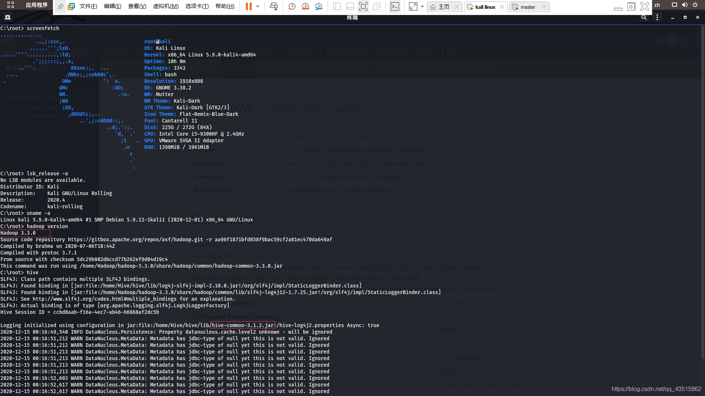Click the VMware Workstation logo icon

[71, 7]
